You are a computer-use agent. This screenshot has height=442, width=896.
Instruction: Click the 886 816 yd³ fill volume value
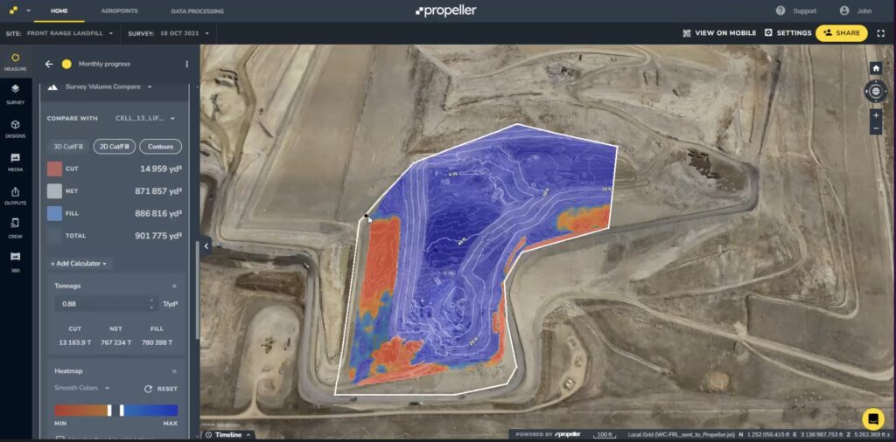point(158,213)
